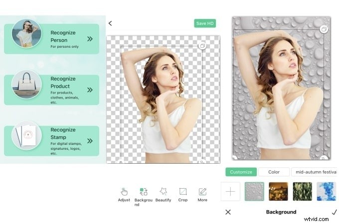Go back with the left arrow

click(x=110, y=23)
